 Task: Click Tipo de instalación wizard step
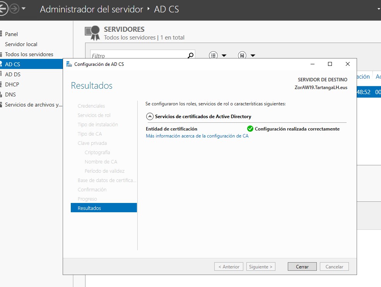(98, 125)
